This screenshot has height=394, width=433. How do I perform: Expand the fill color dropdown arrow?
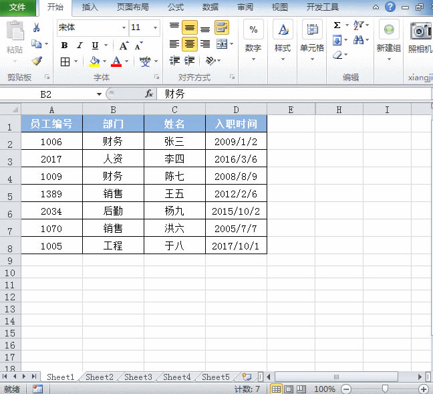(x=105, y=62)
